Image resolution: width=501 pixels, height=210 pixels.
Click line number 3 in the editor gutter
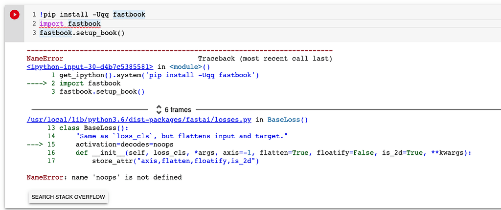(34, 33)
